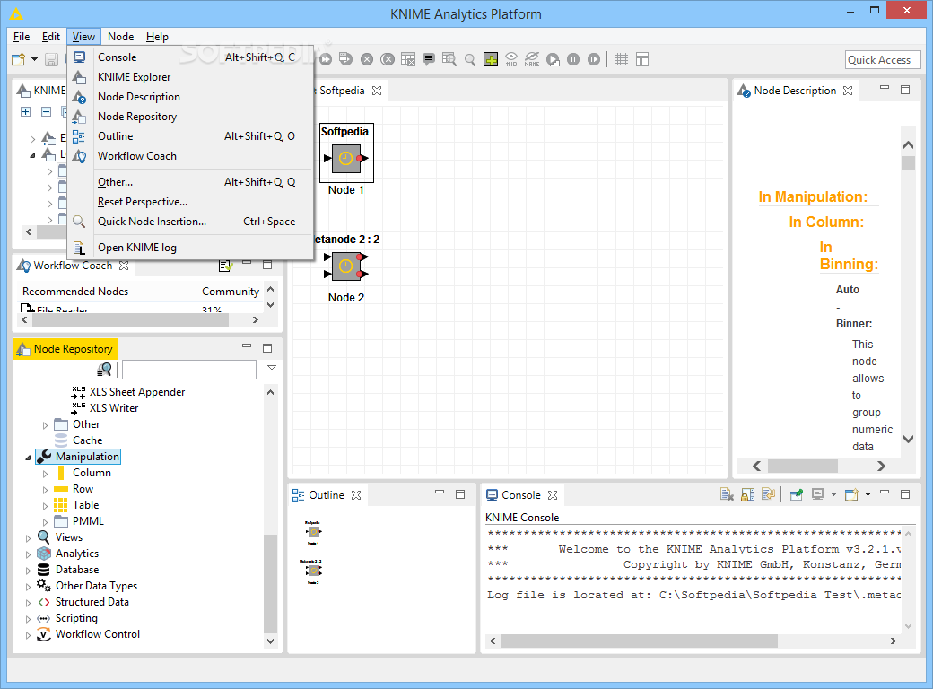Click the editor layout settings icon

642,59
